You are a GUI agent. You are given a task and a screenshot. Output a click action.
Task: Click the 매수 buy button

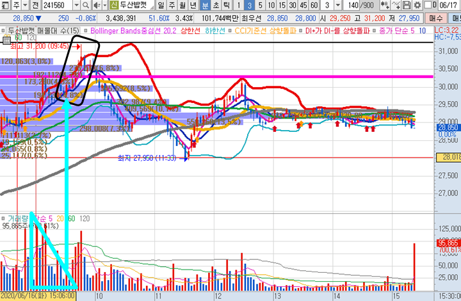pyautogui.click(x=436, y=19)
